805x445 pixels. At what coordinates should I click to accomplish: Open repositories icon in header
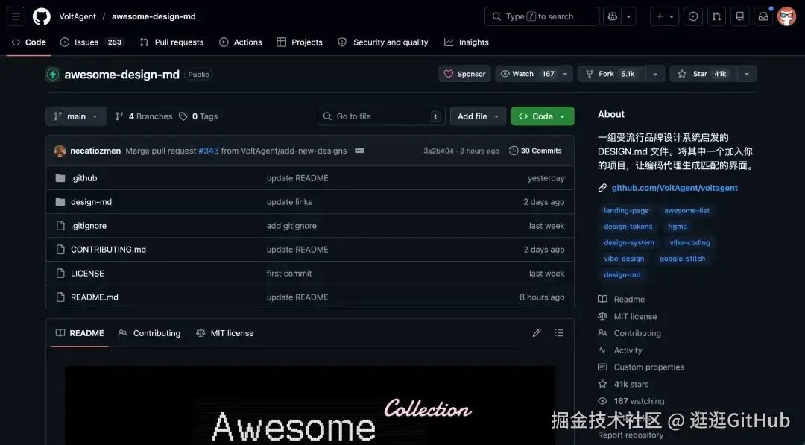coord(740,16)
